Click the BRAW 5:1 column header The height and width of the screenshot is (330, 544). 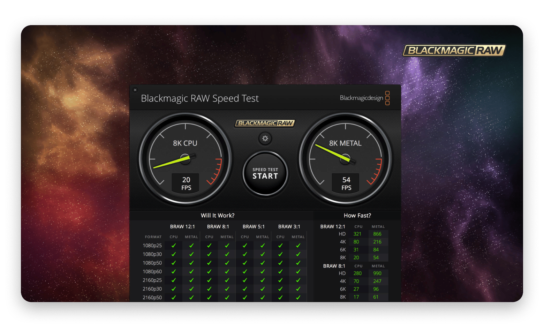254,227
